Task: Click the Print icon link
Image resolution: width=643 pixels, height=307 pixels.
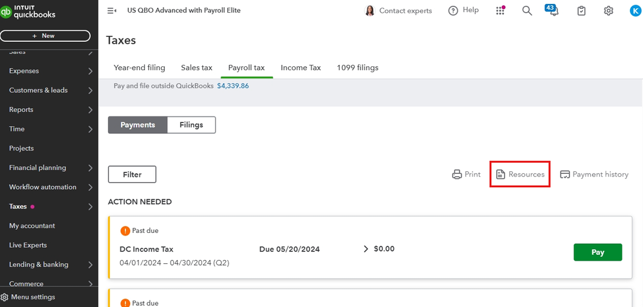Action: click(467, 174)
